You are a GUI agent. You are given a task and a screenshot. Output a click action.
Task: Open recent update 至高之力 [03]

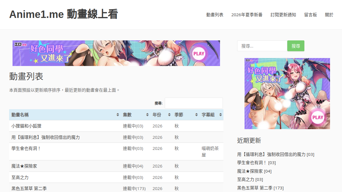250,179
